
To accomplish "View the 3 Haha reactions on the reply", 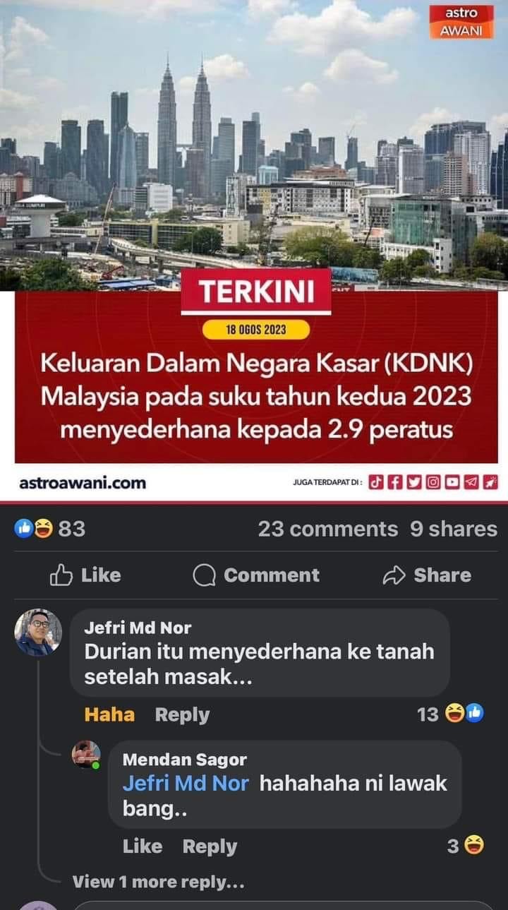I will 466,846.
